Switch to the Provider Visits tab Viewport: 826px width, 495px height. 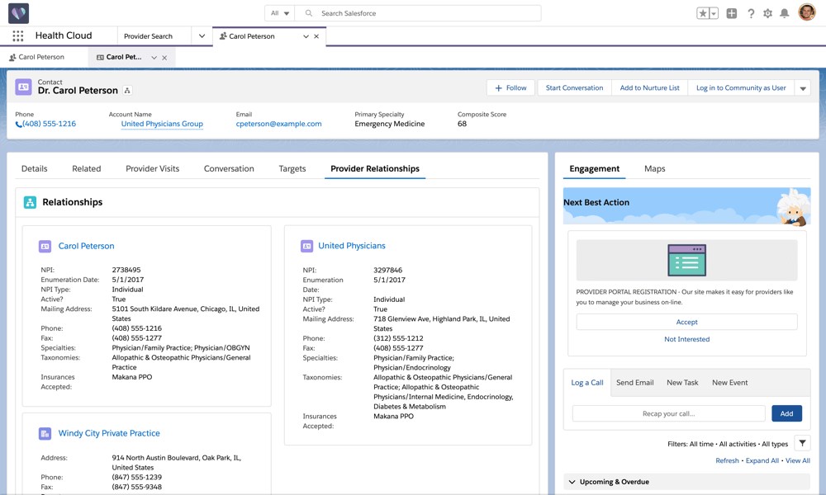click(x=152, y=168)
